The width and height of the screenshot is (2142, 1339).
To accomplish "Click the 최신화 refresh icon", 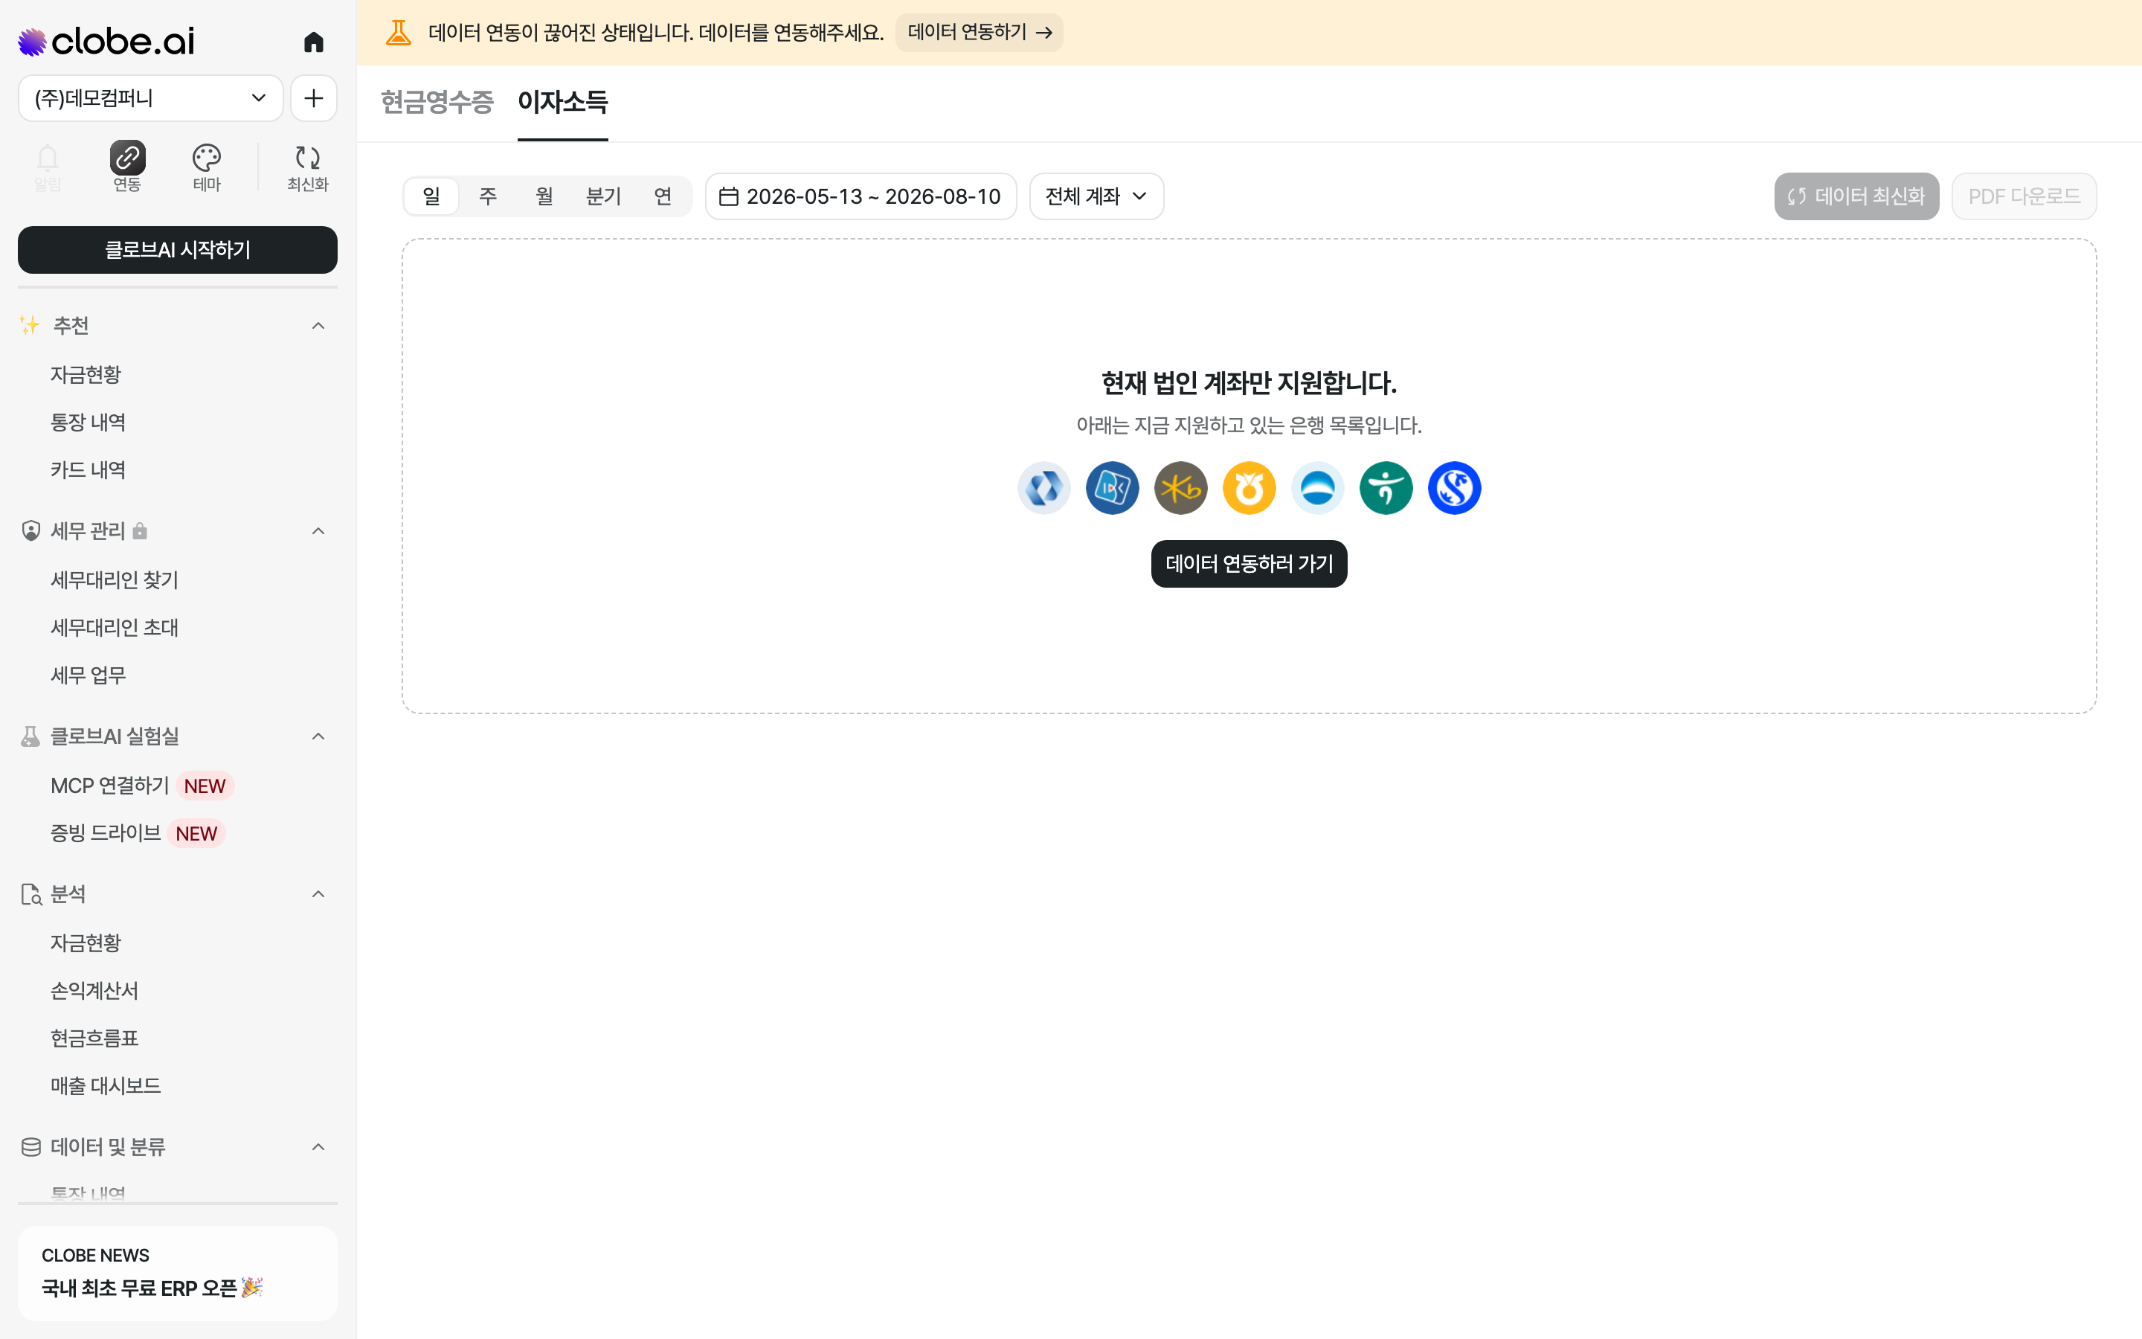I will (x=307, y=167).
